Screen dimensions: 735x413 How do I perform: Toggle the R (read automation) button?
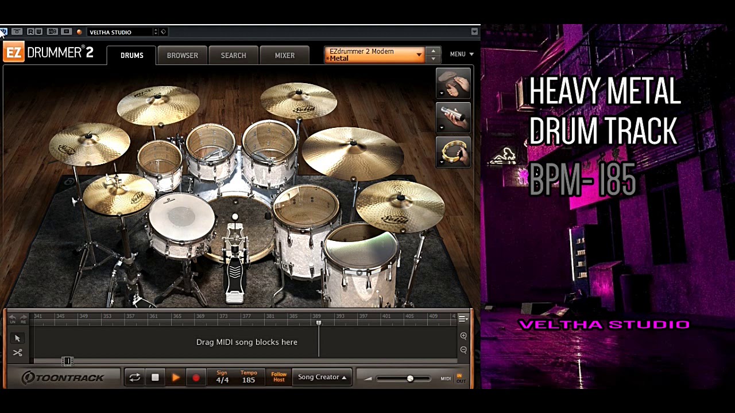30,32
